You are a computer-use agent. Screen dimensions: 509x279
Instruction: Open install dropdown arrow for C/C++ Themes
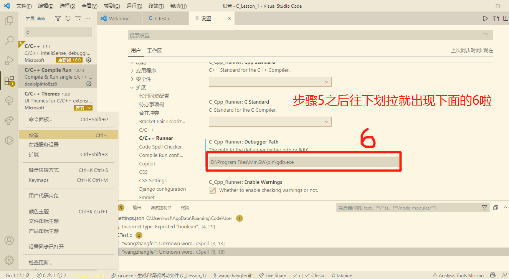pyautogui.click(x=89, y=108)
